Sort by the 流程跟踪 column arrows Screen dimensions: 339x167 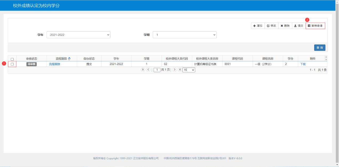click(x=69, y=59)
